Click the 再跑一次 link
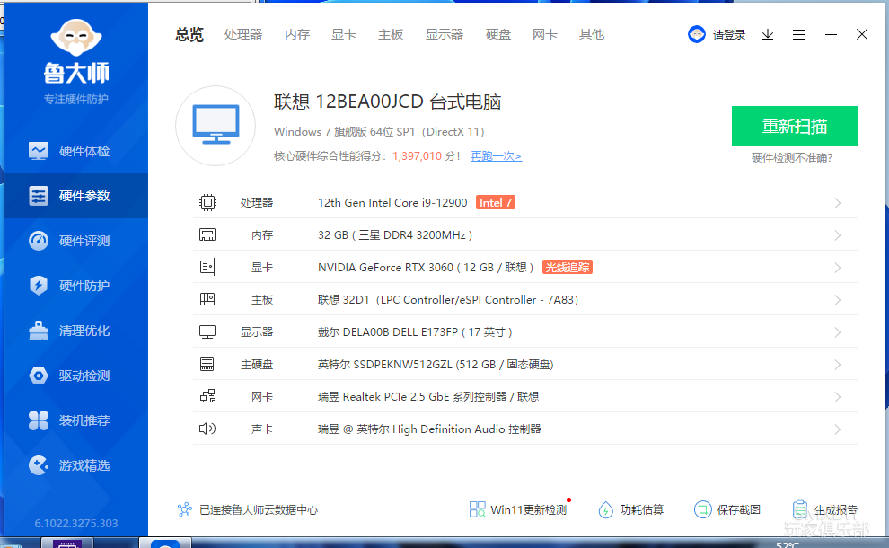889x548 pixels. (496, 156)
